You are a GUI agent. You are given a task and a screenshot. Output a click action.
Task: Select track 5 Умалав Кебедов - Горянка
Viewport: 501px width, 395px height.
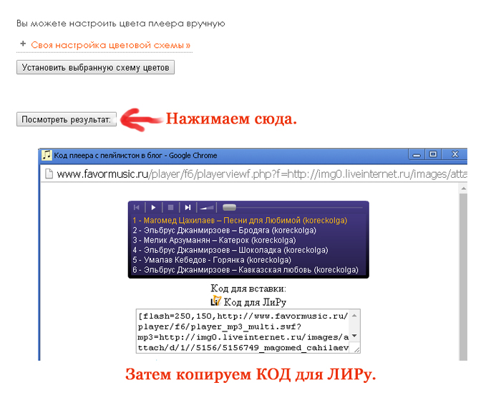tap(212, 260)
